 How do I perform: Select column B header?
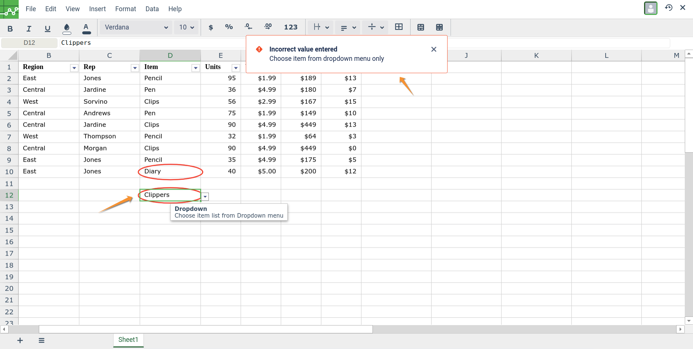49,56
